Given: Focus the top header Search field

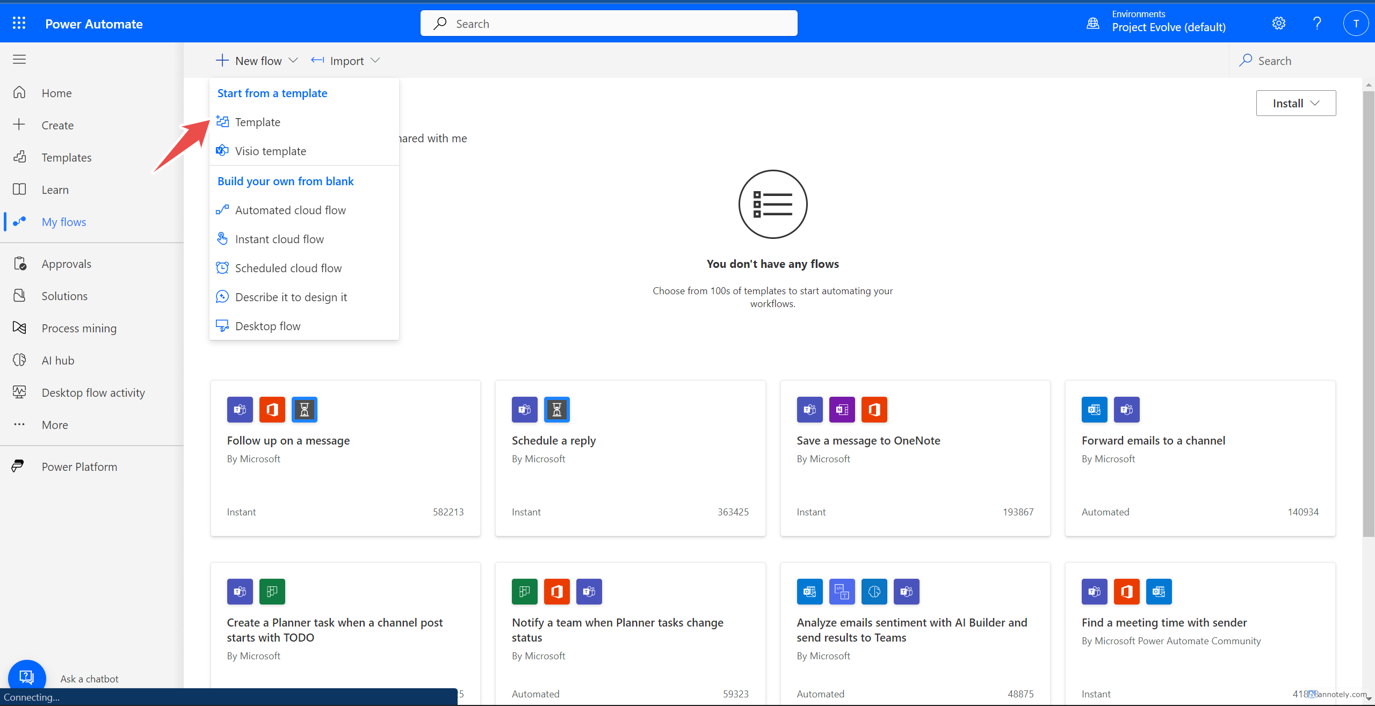Looking at the screenshot, I should (x=609, y=24).
